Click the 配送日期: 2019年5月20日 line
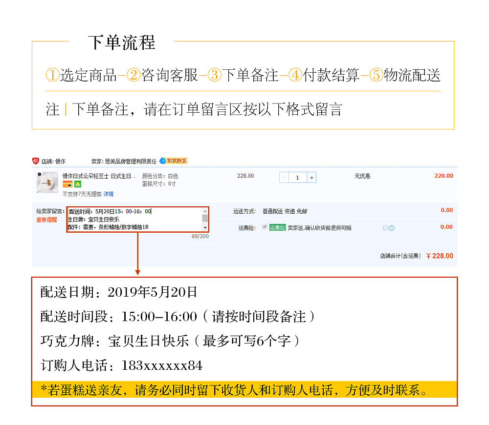489x425 pixels. point(118,292)
